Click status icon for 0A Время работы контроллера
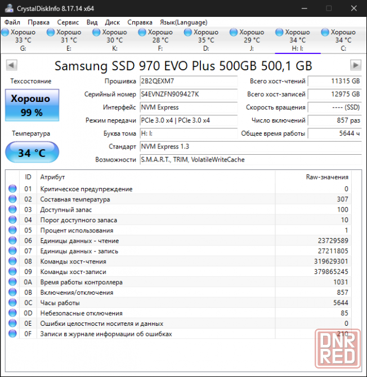This screenshot has height=377, width=367. pyautogui.click(x=12, y=281)
